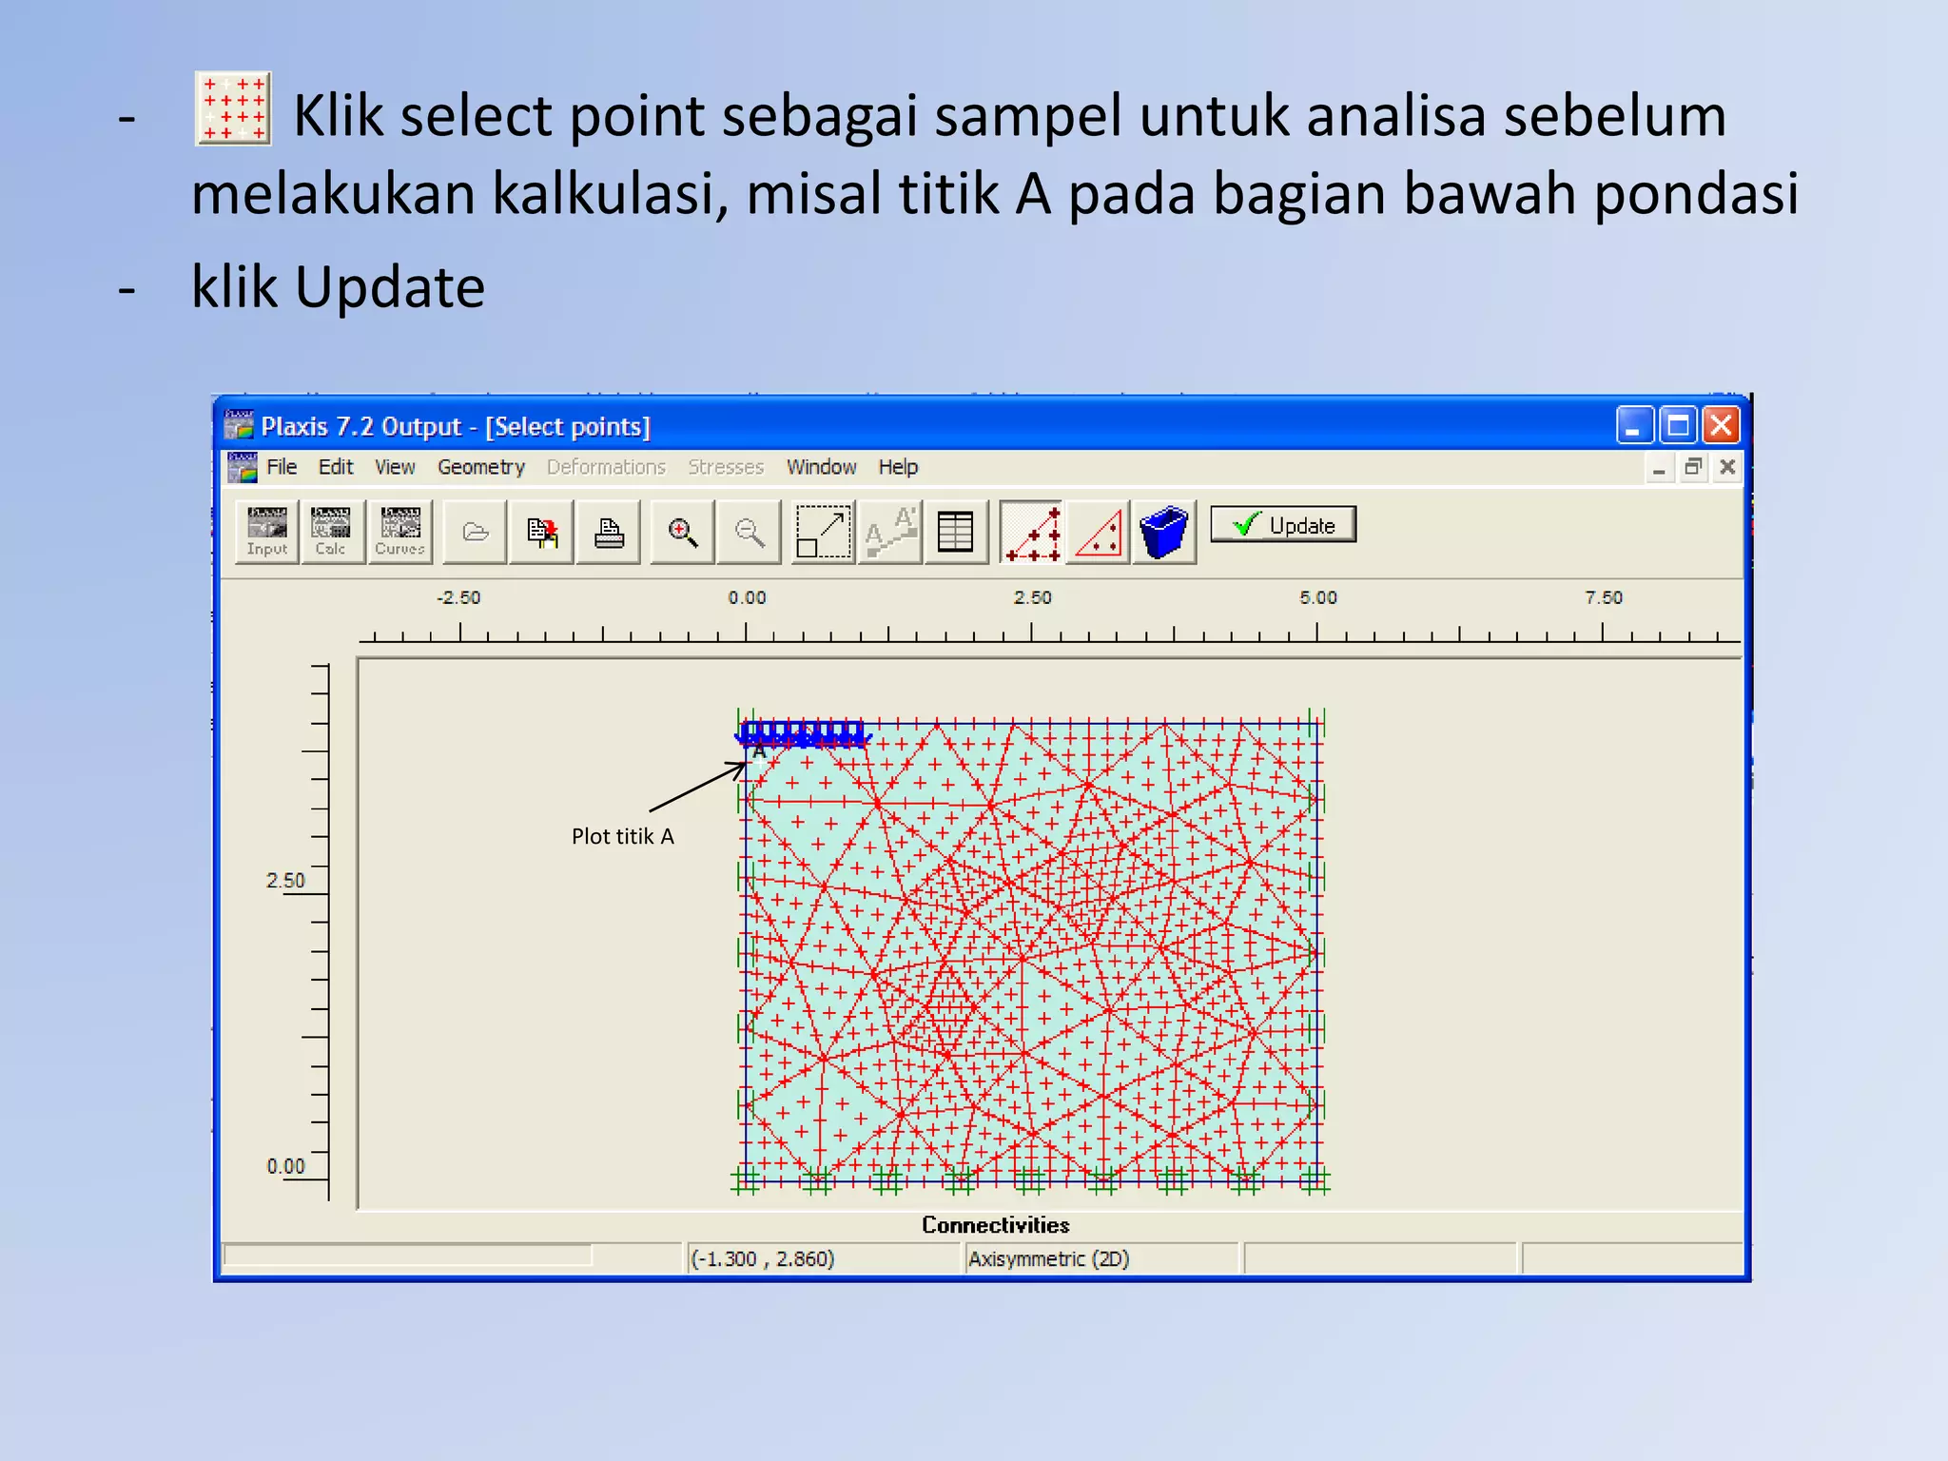Click the reset view scale icon
This screenshot has width=1948, height=1461.
pos(823,533)
